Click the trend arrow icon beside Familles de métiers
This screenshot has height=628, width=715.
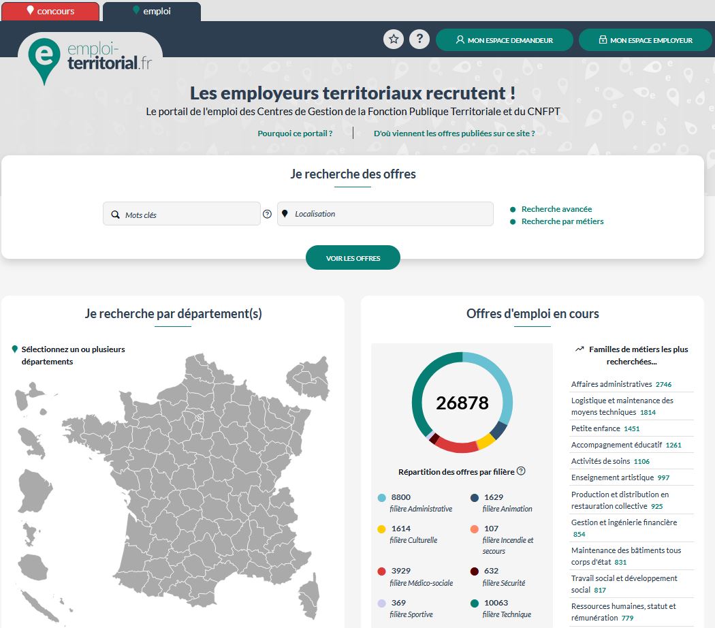coord(579,349)
